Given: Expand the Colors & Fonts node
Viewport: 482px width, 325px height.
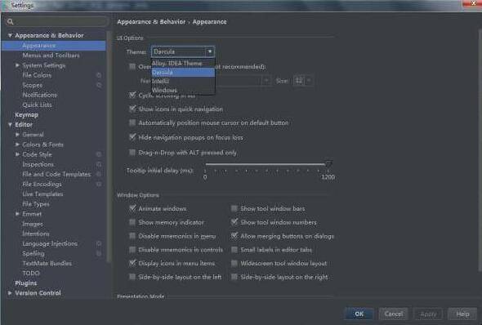Looking at the screenshot, I should (17, 145).
